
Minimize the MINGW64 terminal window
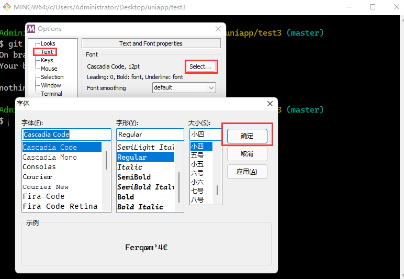coord(349,7)
